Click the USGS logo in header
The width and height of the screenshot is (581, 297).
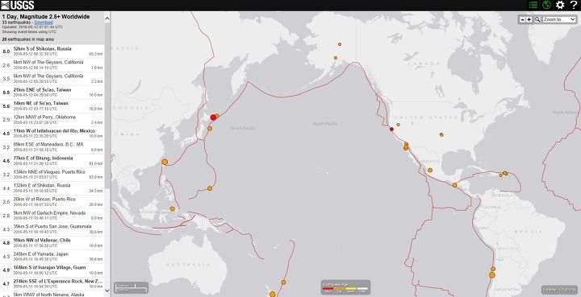[18, 5]
